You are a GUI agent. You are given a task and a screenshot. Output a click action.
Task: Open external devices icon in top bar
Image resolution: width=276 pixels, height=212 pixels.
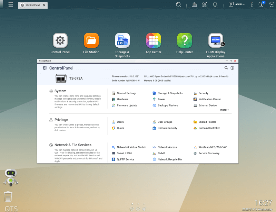point(205,4)
